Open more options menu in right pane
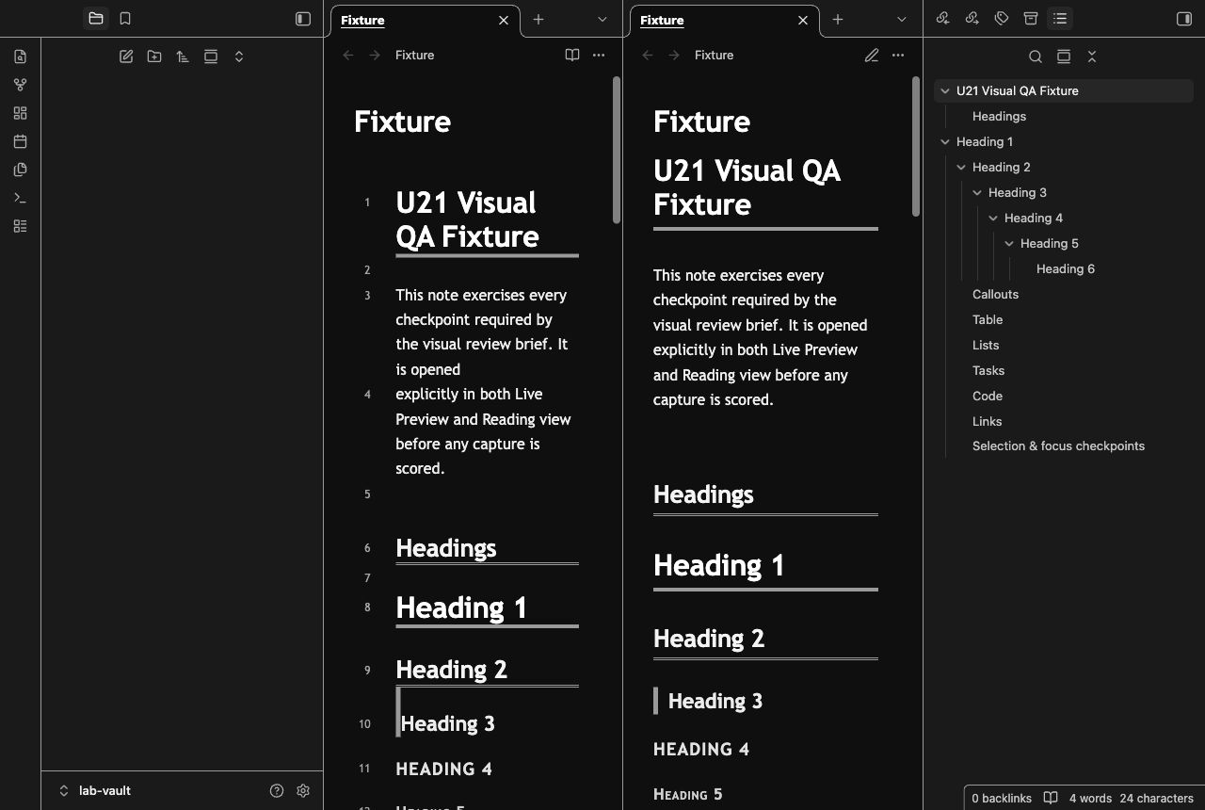This screenshot has width=1205, height=810. 898,56
